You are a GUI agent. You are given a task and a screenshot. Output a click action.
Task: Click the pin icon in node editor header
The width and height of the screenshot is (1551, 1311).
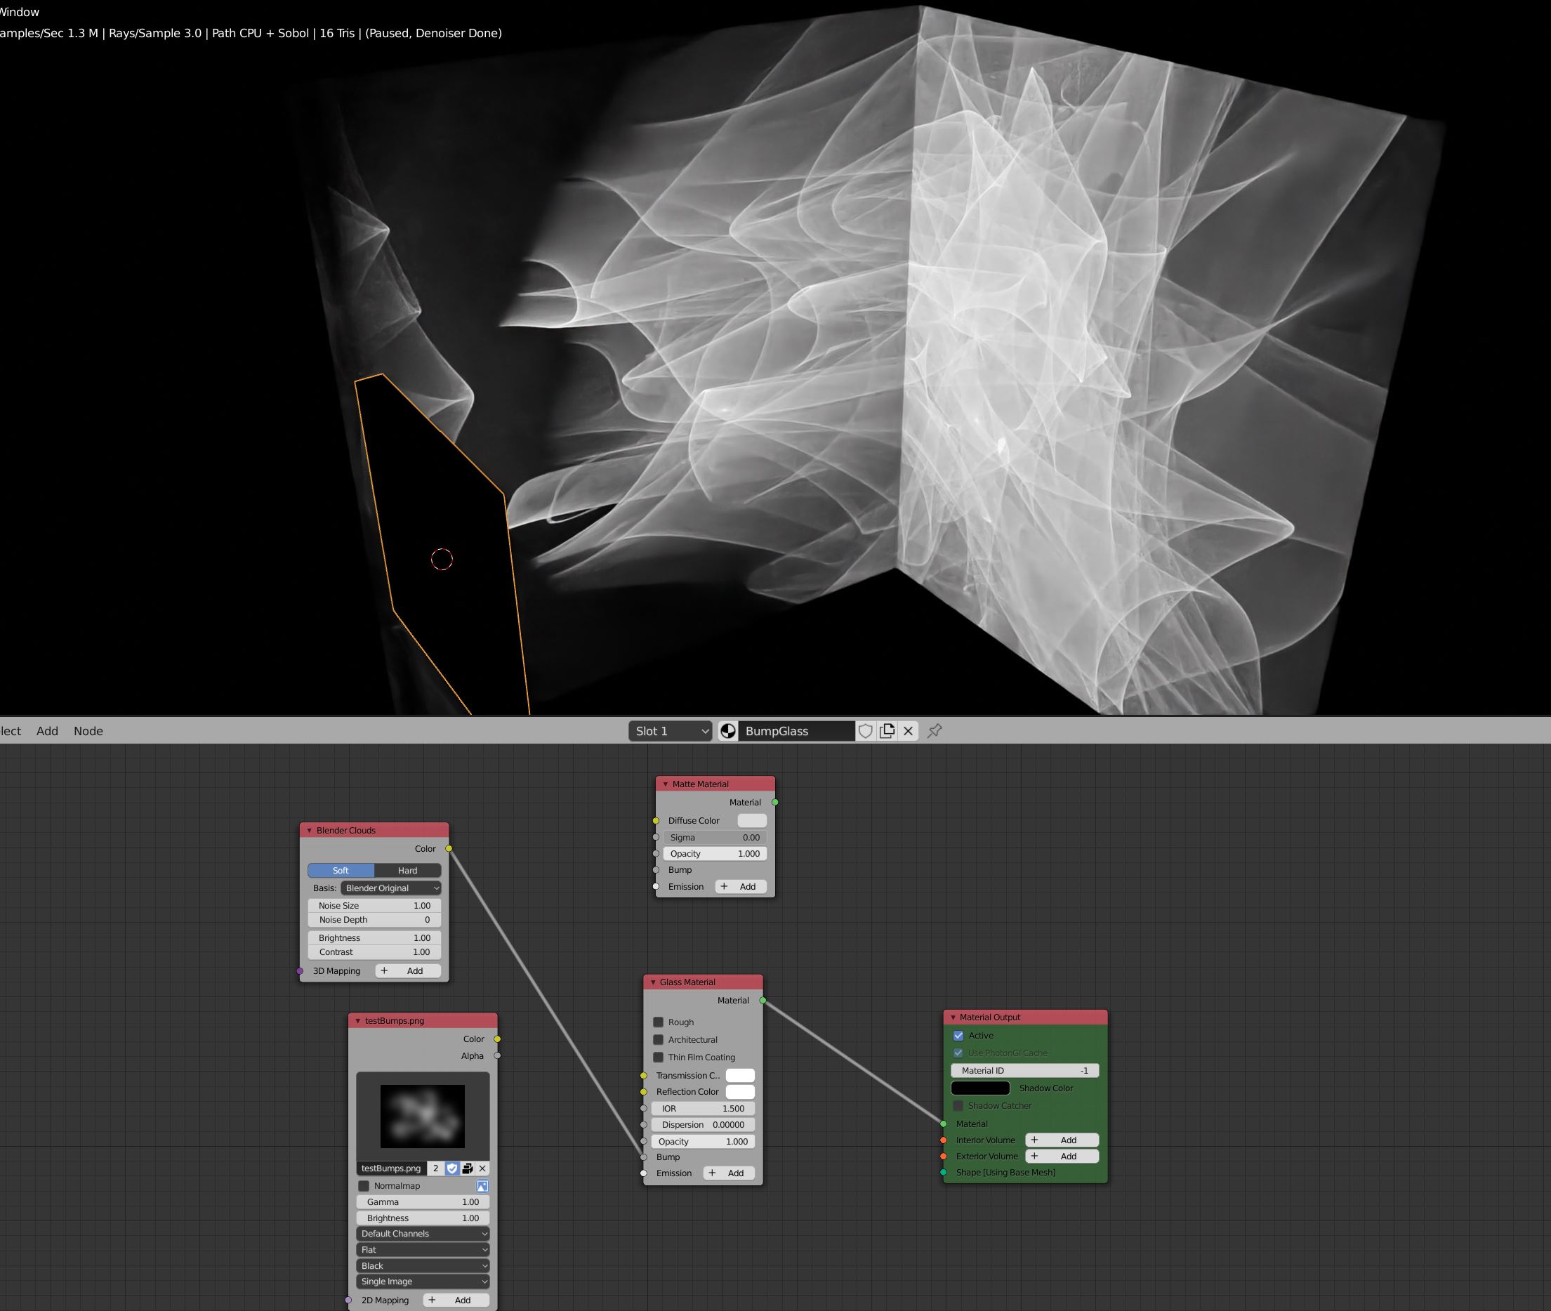click(935, 731)
